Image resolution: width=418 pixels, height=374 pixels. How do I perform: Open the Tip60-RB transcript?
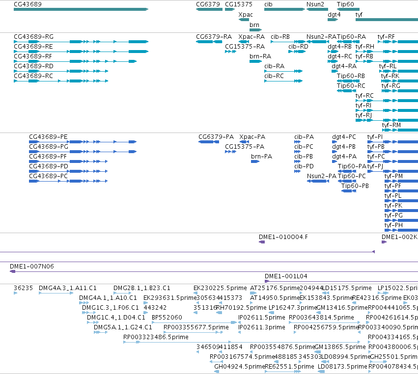click(x=348, y=81)
